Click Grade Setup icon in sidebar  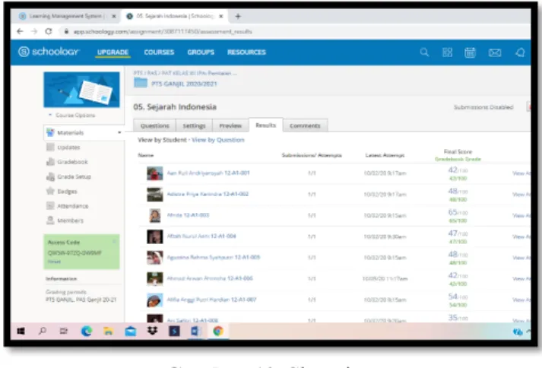tap(50, 176)
